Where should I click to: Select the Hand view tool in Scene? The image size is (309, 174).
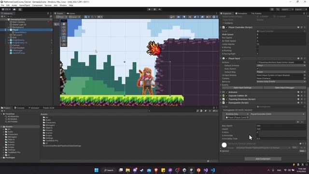[64, 24]
